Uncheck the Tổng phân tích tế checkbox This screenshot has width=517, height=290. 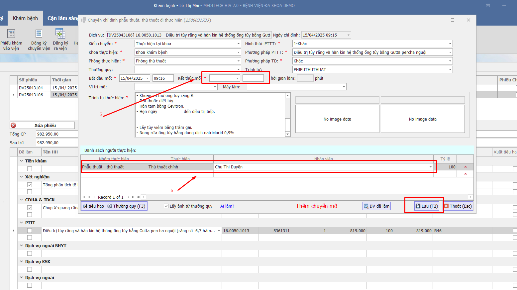pyautogui.click(x=30, y=185)
